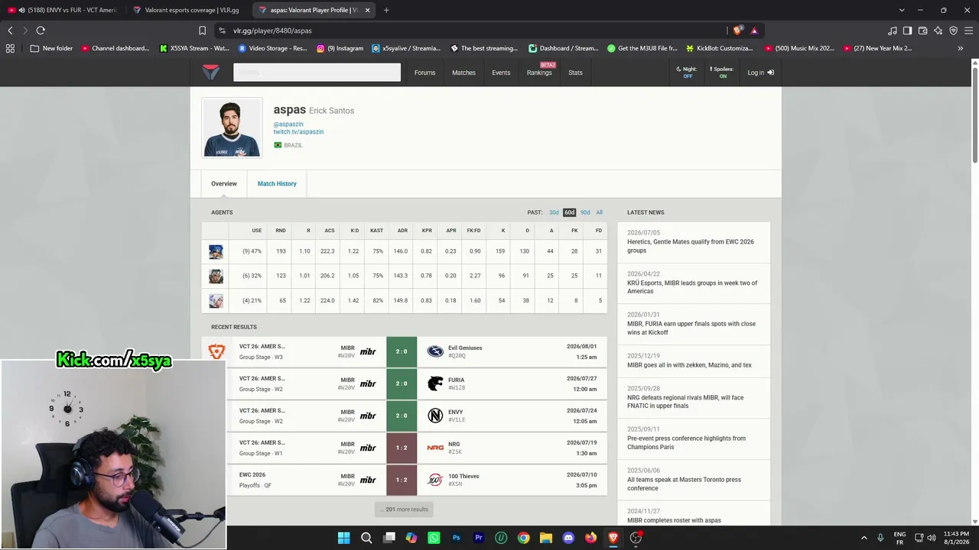Open Firefox from the taskbar
This screenshot has width=979, height=550.
(590, 538)
